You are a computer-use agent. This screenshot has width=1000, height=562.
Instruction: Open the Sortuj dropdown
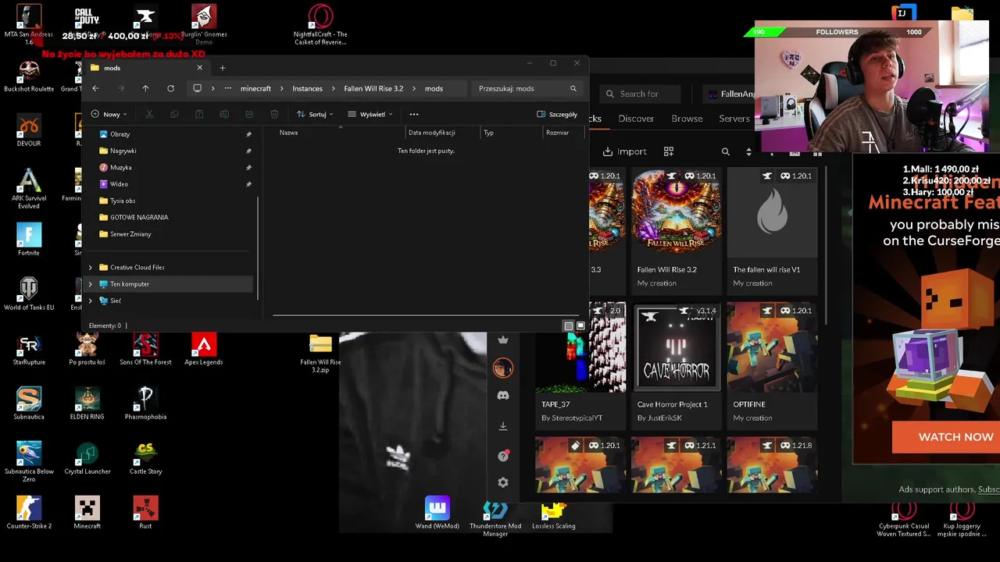tap(315, 114)
